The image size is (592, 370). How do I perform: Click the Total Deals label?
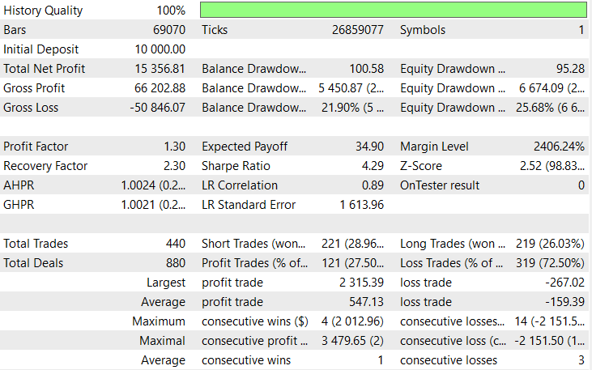point(33,263)
